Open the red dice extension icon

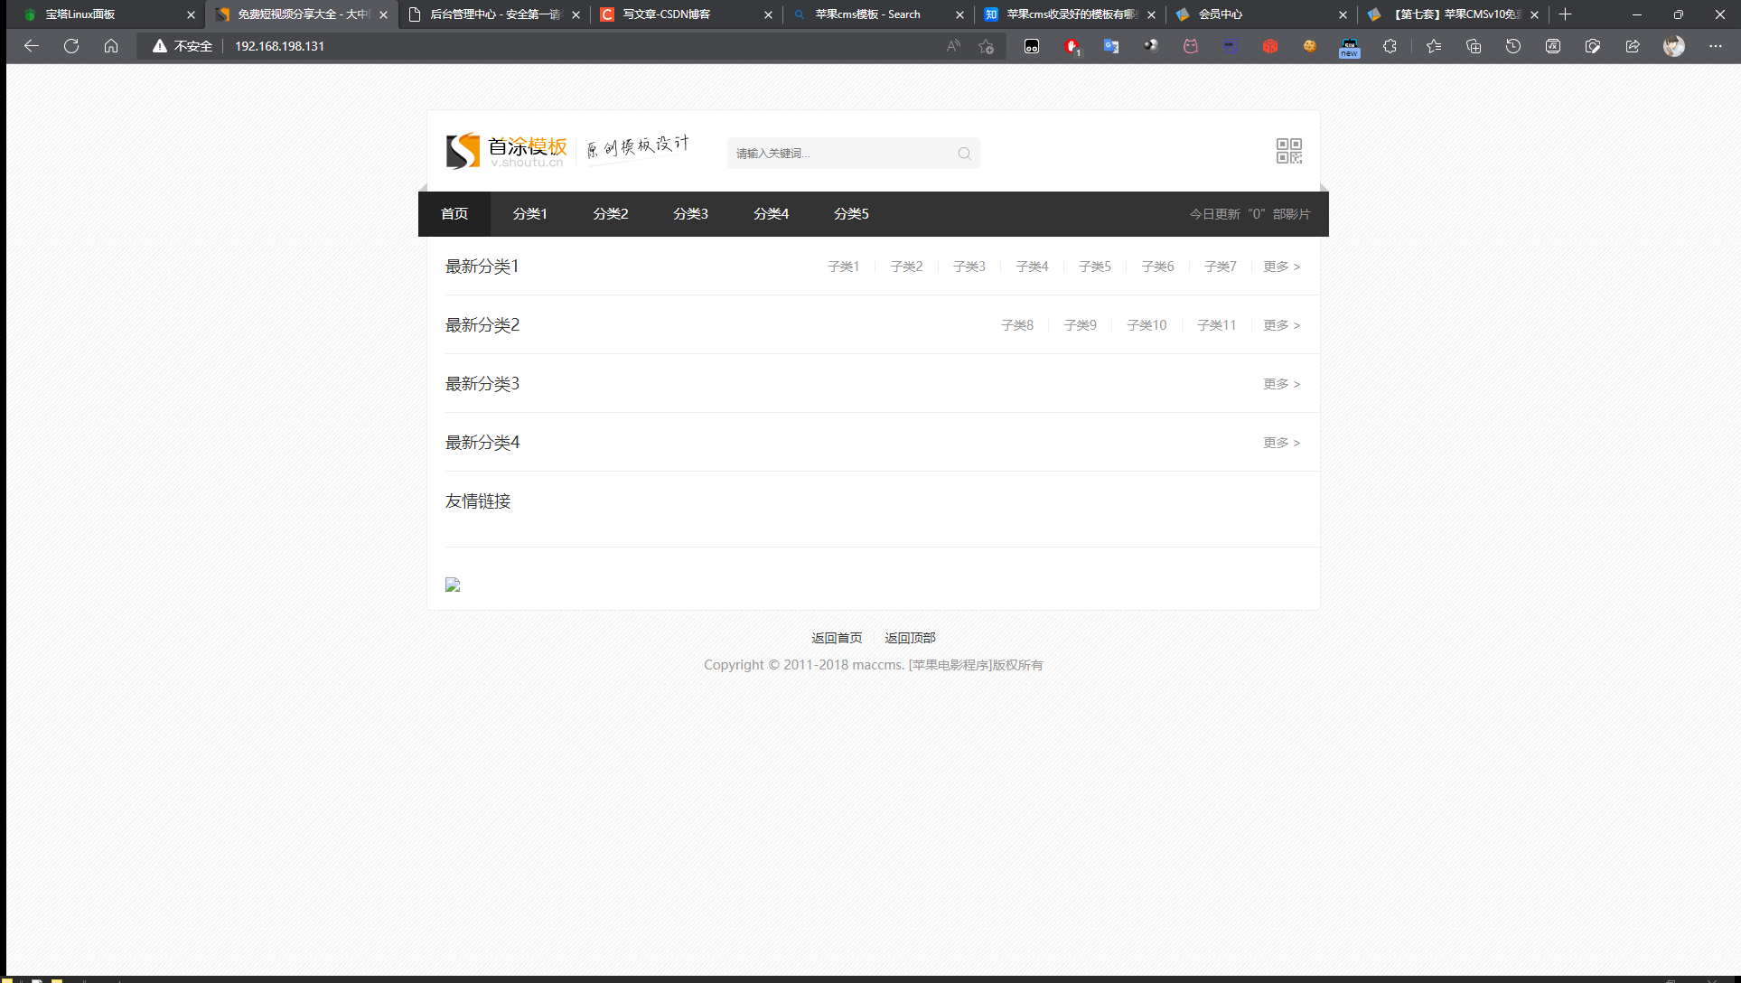tap(1270, 46)
